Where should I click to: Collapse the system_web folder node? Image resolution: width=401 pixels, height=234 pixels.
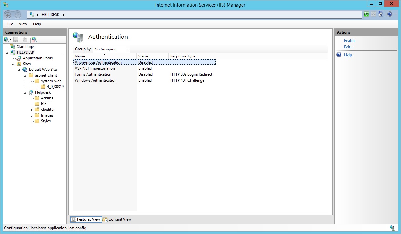pyautogui.click(x=32, y=81)
